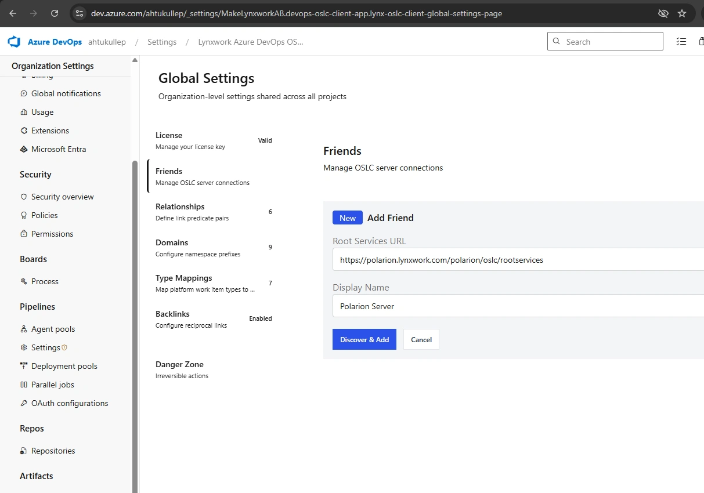
Task: Click the Azure DevOps home link
Action: pos(55,42)
